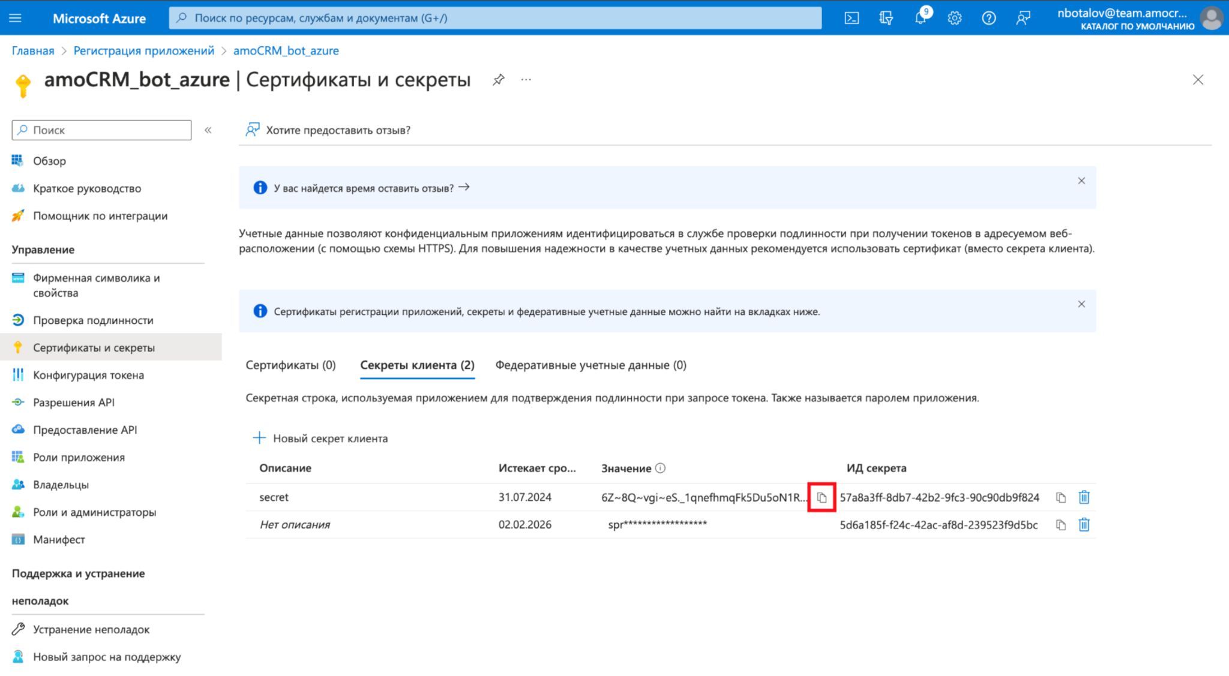Viewport: 1229px width, 676px height.
Task: Copy secret ID 57a8a3ff-8db7-42b2-9fc3-90c90db9f824
Action: pos(1061,497)
